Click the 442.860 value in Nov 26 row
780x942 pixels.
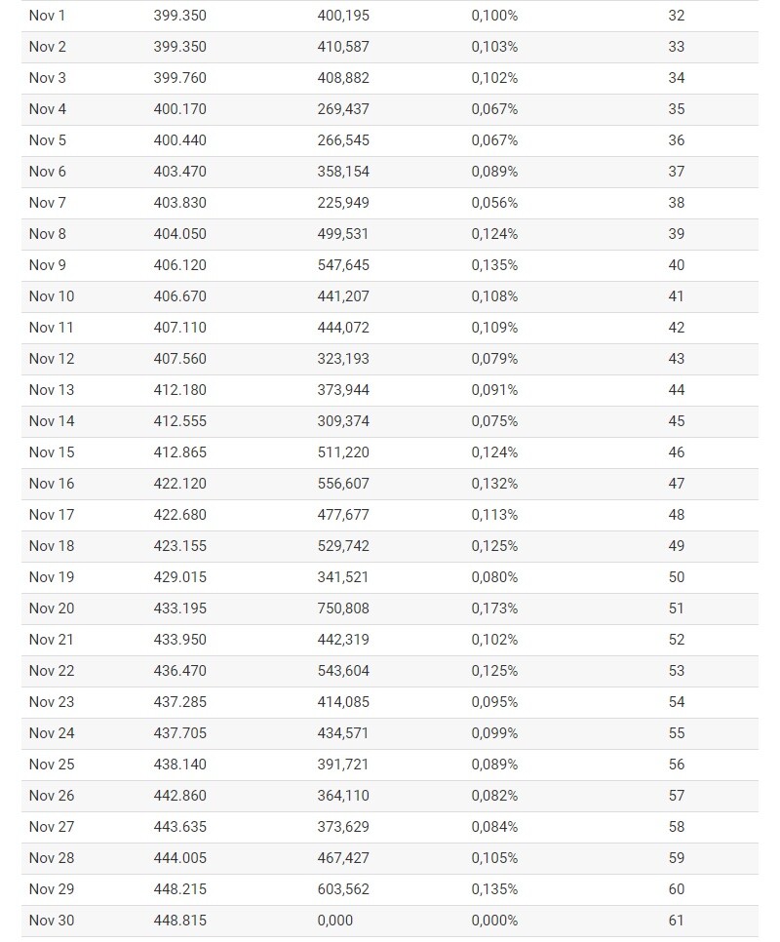coord(179,797)
